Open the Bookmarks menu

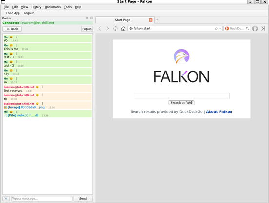pos(53,7)
